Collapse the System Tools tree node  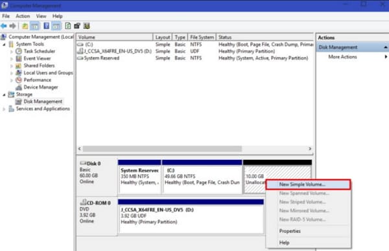[4, 45]
